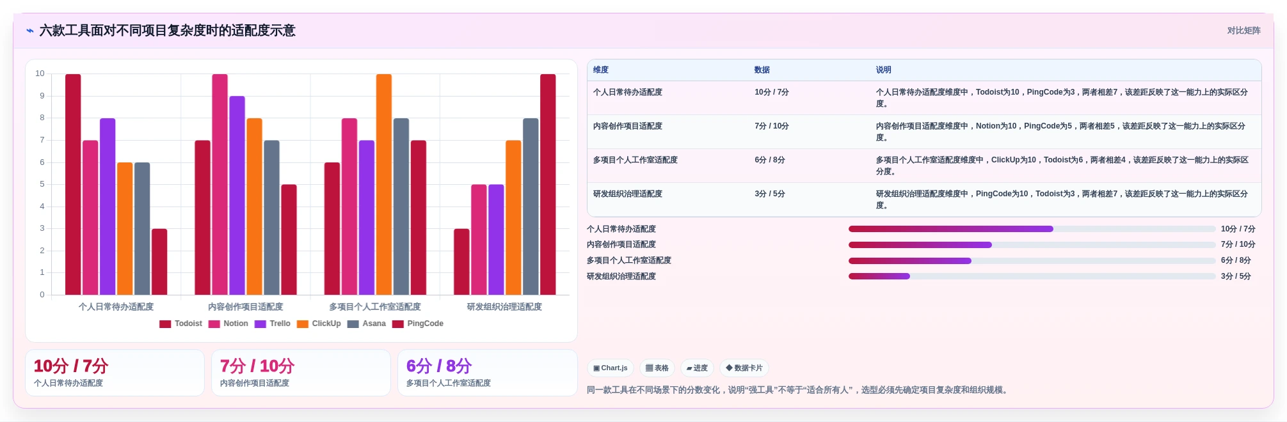This screenshot has height=422, width=1287.
Task: Toggle the Todoist legend swatch
Action: (165, 324)
